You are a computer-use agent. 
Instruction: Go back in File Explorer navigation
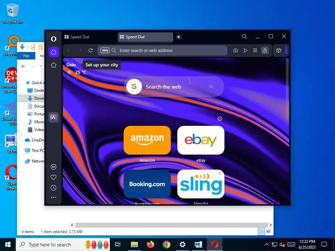[x=23, y=66]
